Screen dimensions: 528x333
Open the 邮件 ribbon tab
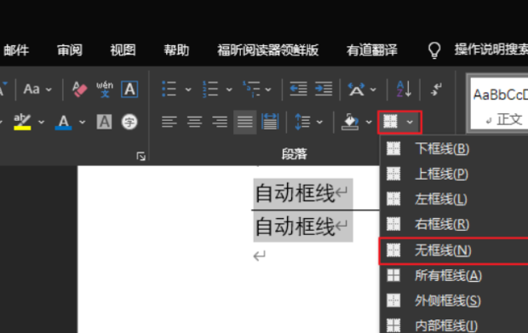pyautogui.click(x=16, y=50)
